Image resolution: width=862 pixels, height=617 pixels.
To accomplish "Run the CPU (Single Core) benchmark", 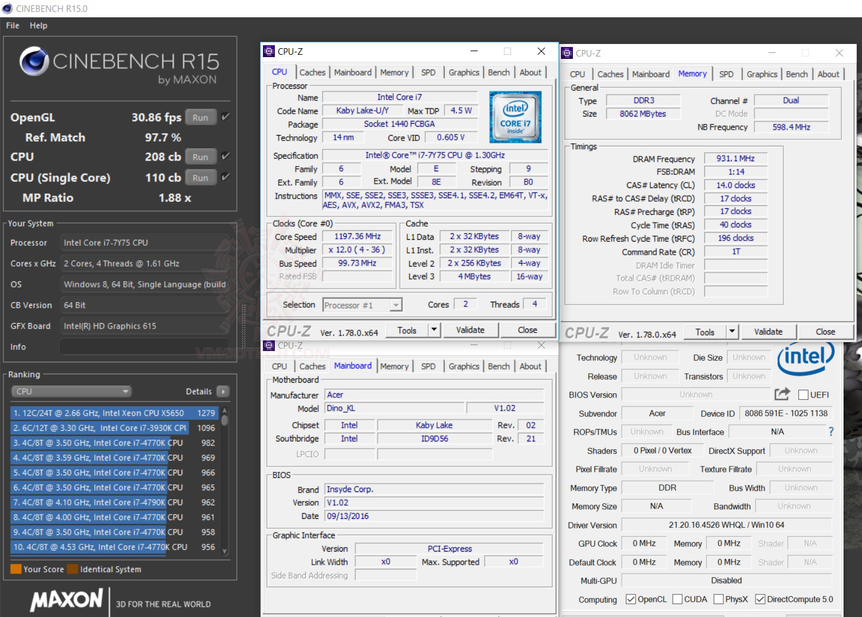I will pyautogui.click(x=200, y=178).
